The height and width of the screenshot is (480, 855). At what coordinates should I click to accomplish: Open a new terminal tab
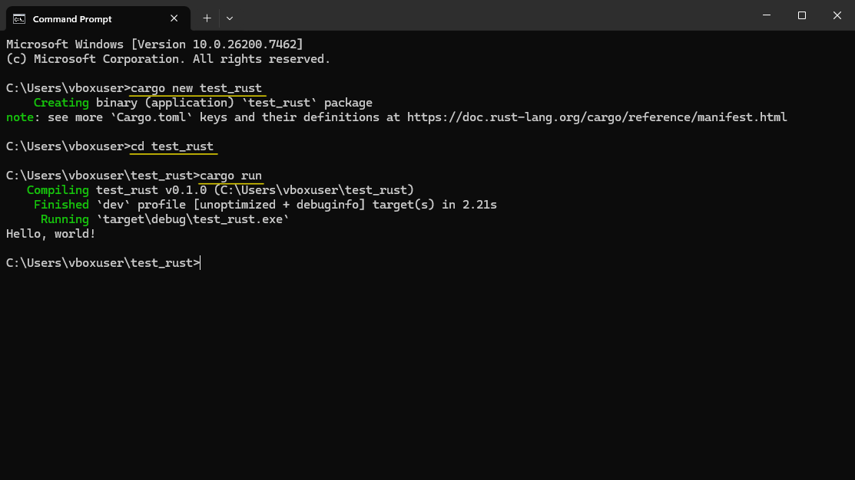(x=207, y=18)
